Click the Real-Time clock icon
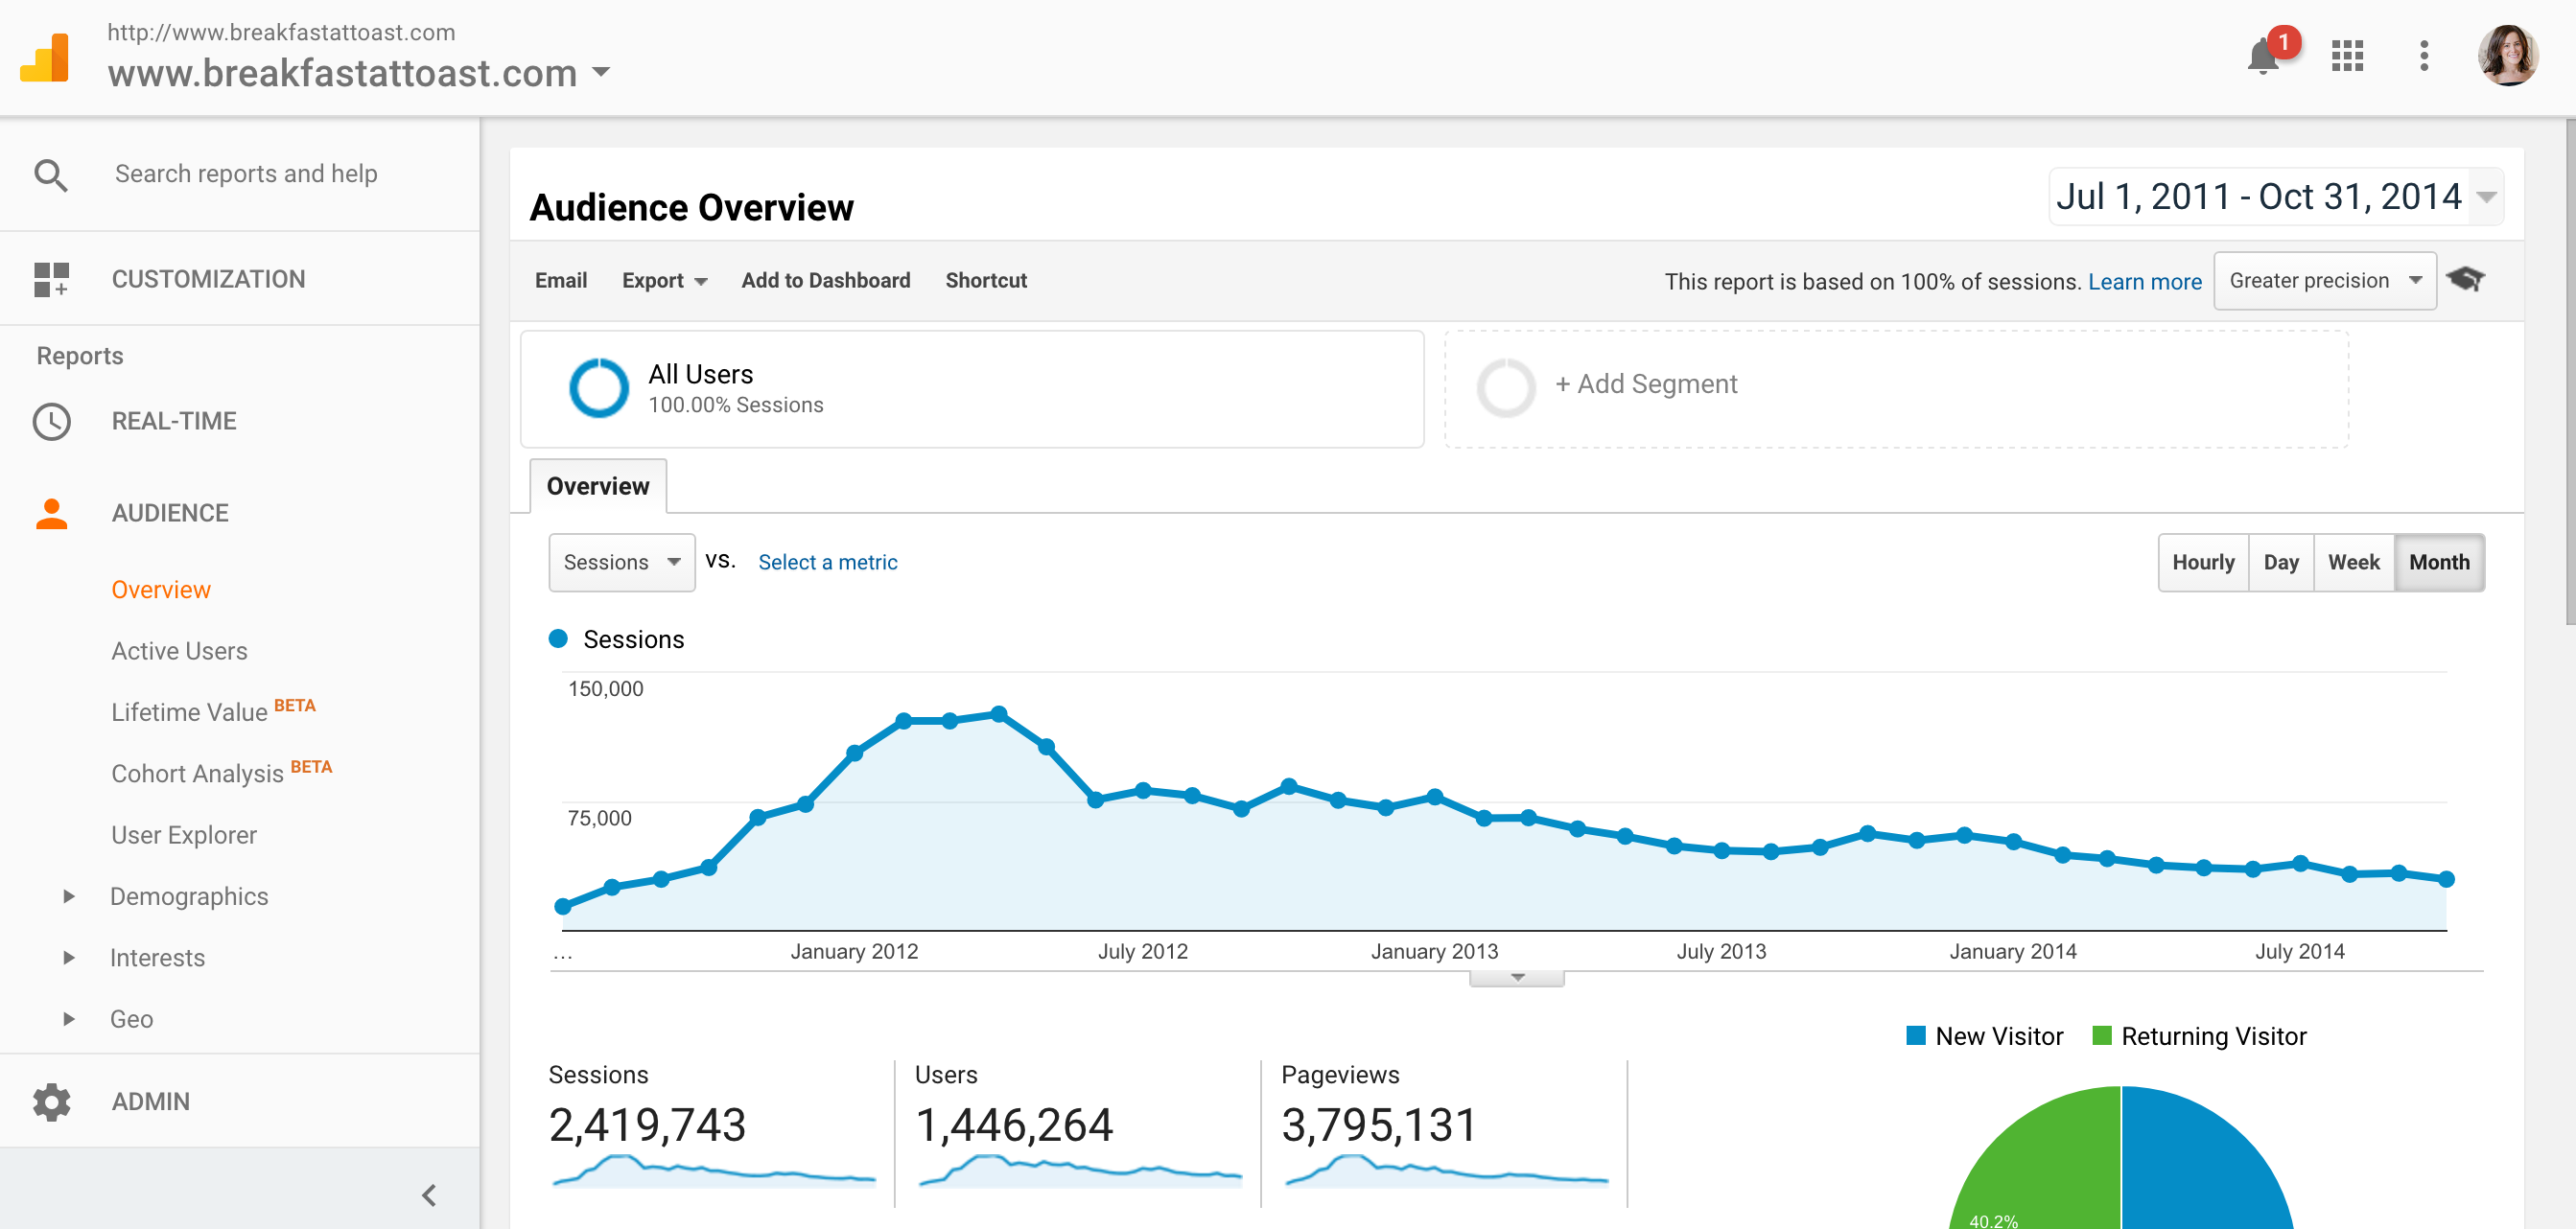 click(51, 422)
